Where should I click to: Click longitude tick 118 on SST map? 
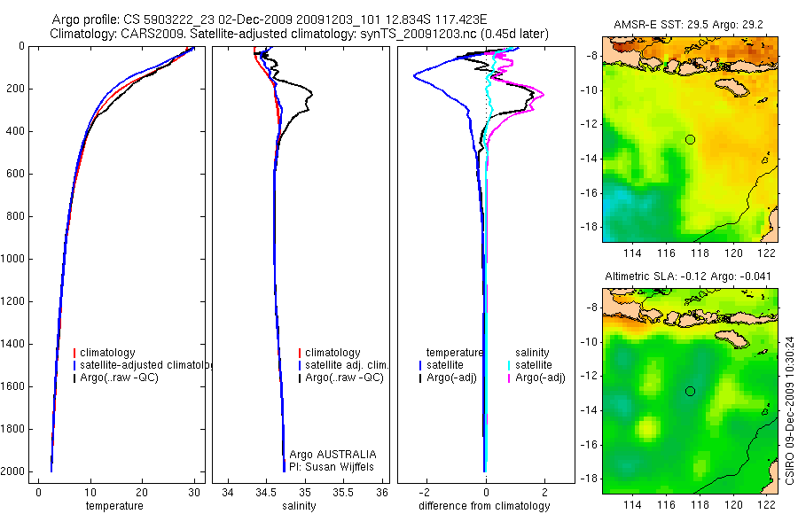click(x=700, y=253)
